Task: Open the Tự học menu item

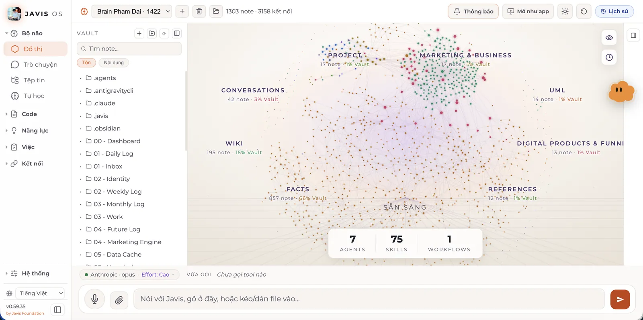Action: pyautogui.click(x=35, y=96)
